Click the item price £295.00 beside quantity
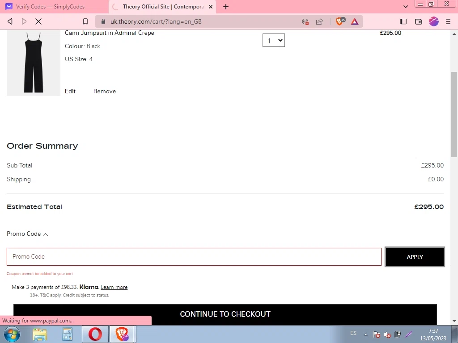 click(x=390, y=33)
